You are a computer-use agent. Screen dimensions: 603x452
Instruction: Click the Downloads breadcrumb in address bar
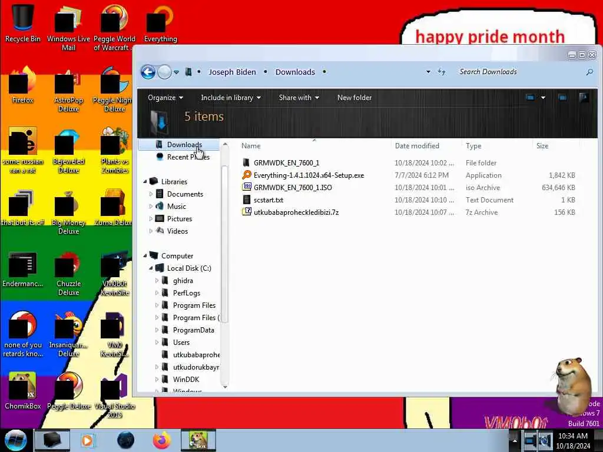(295, 72)
